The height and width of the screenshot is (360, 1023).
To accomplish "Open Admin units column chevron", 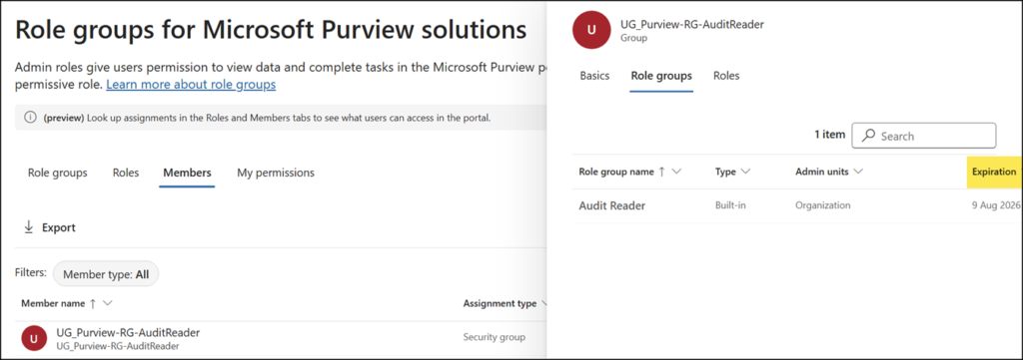I will [x=858, y=172].
